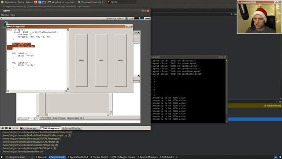Open the Places menu
This screenshot has width=282, height=159.
pos(21,2)
